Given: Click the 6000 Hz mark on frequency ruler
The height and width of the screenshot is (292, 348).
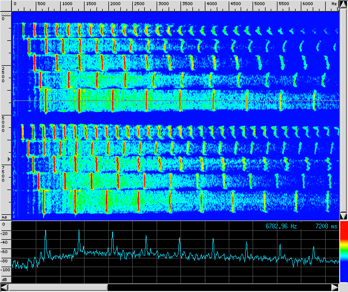Looking at the screenshot, I should [x=308, y=4].
